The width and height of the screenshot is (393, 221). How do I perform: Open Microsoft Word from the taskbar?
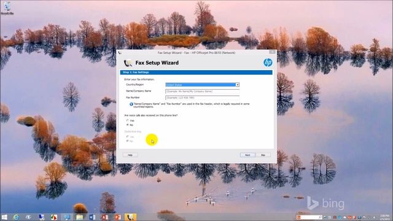(92, 217)
